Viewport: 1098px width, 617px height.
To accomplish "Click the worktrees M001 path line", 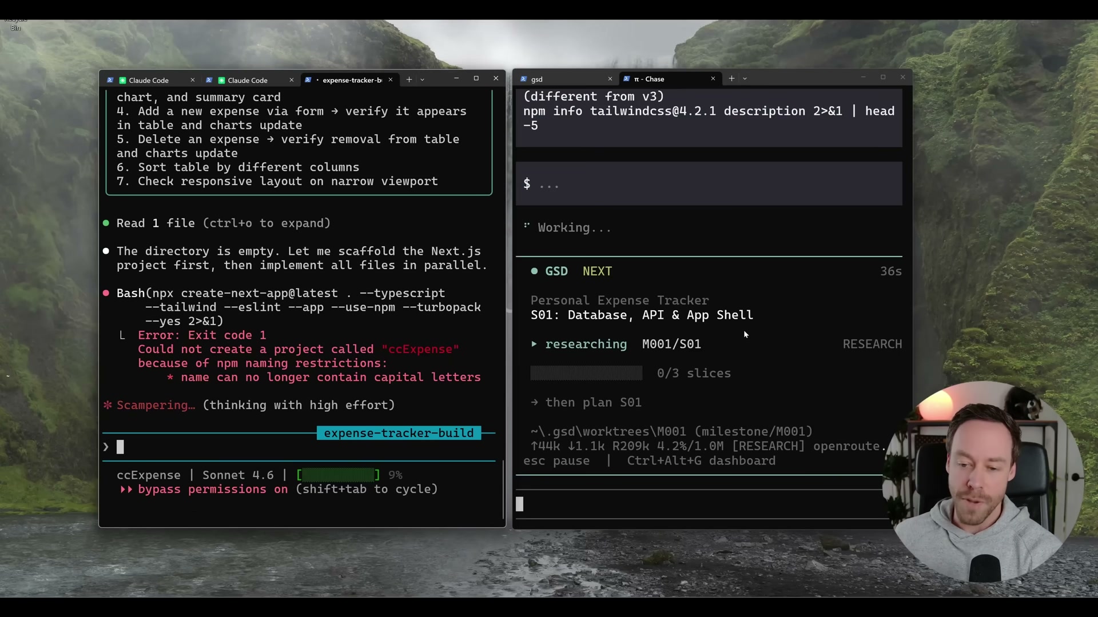I will point(671,432).
